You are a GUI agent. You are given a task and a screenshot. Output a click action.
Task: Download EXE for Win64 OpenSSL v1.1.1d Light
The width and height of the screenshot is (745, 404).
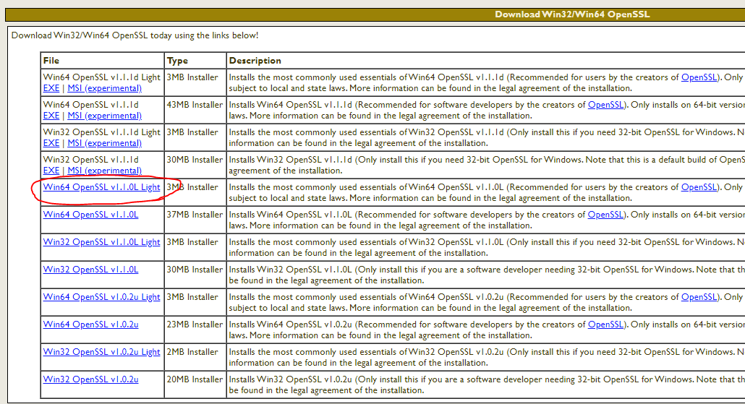[51, 88]
